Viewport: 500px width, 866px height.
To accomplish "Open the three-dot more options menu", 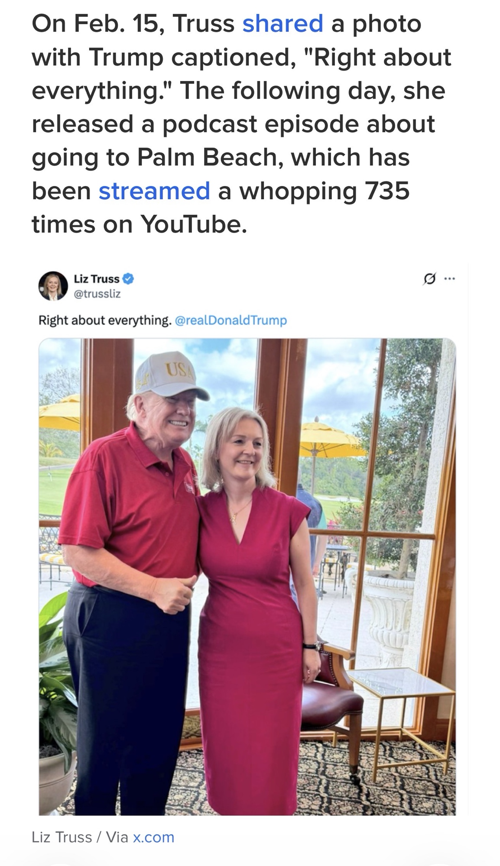I will coord(450,279).
